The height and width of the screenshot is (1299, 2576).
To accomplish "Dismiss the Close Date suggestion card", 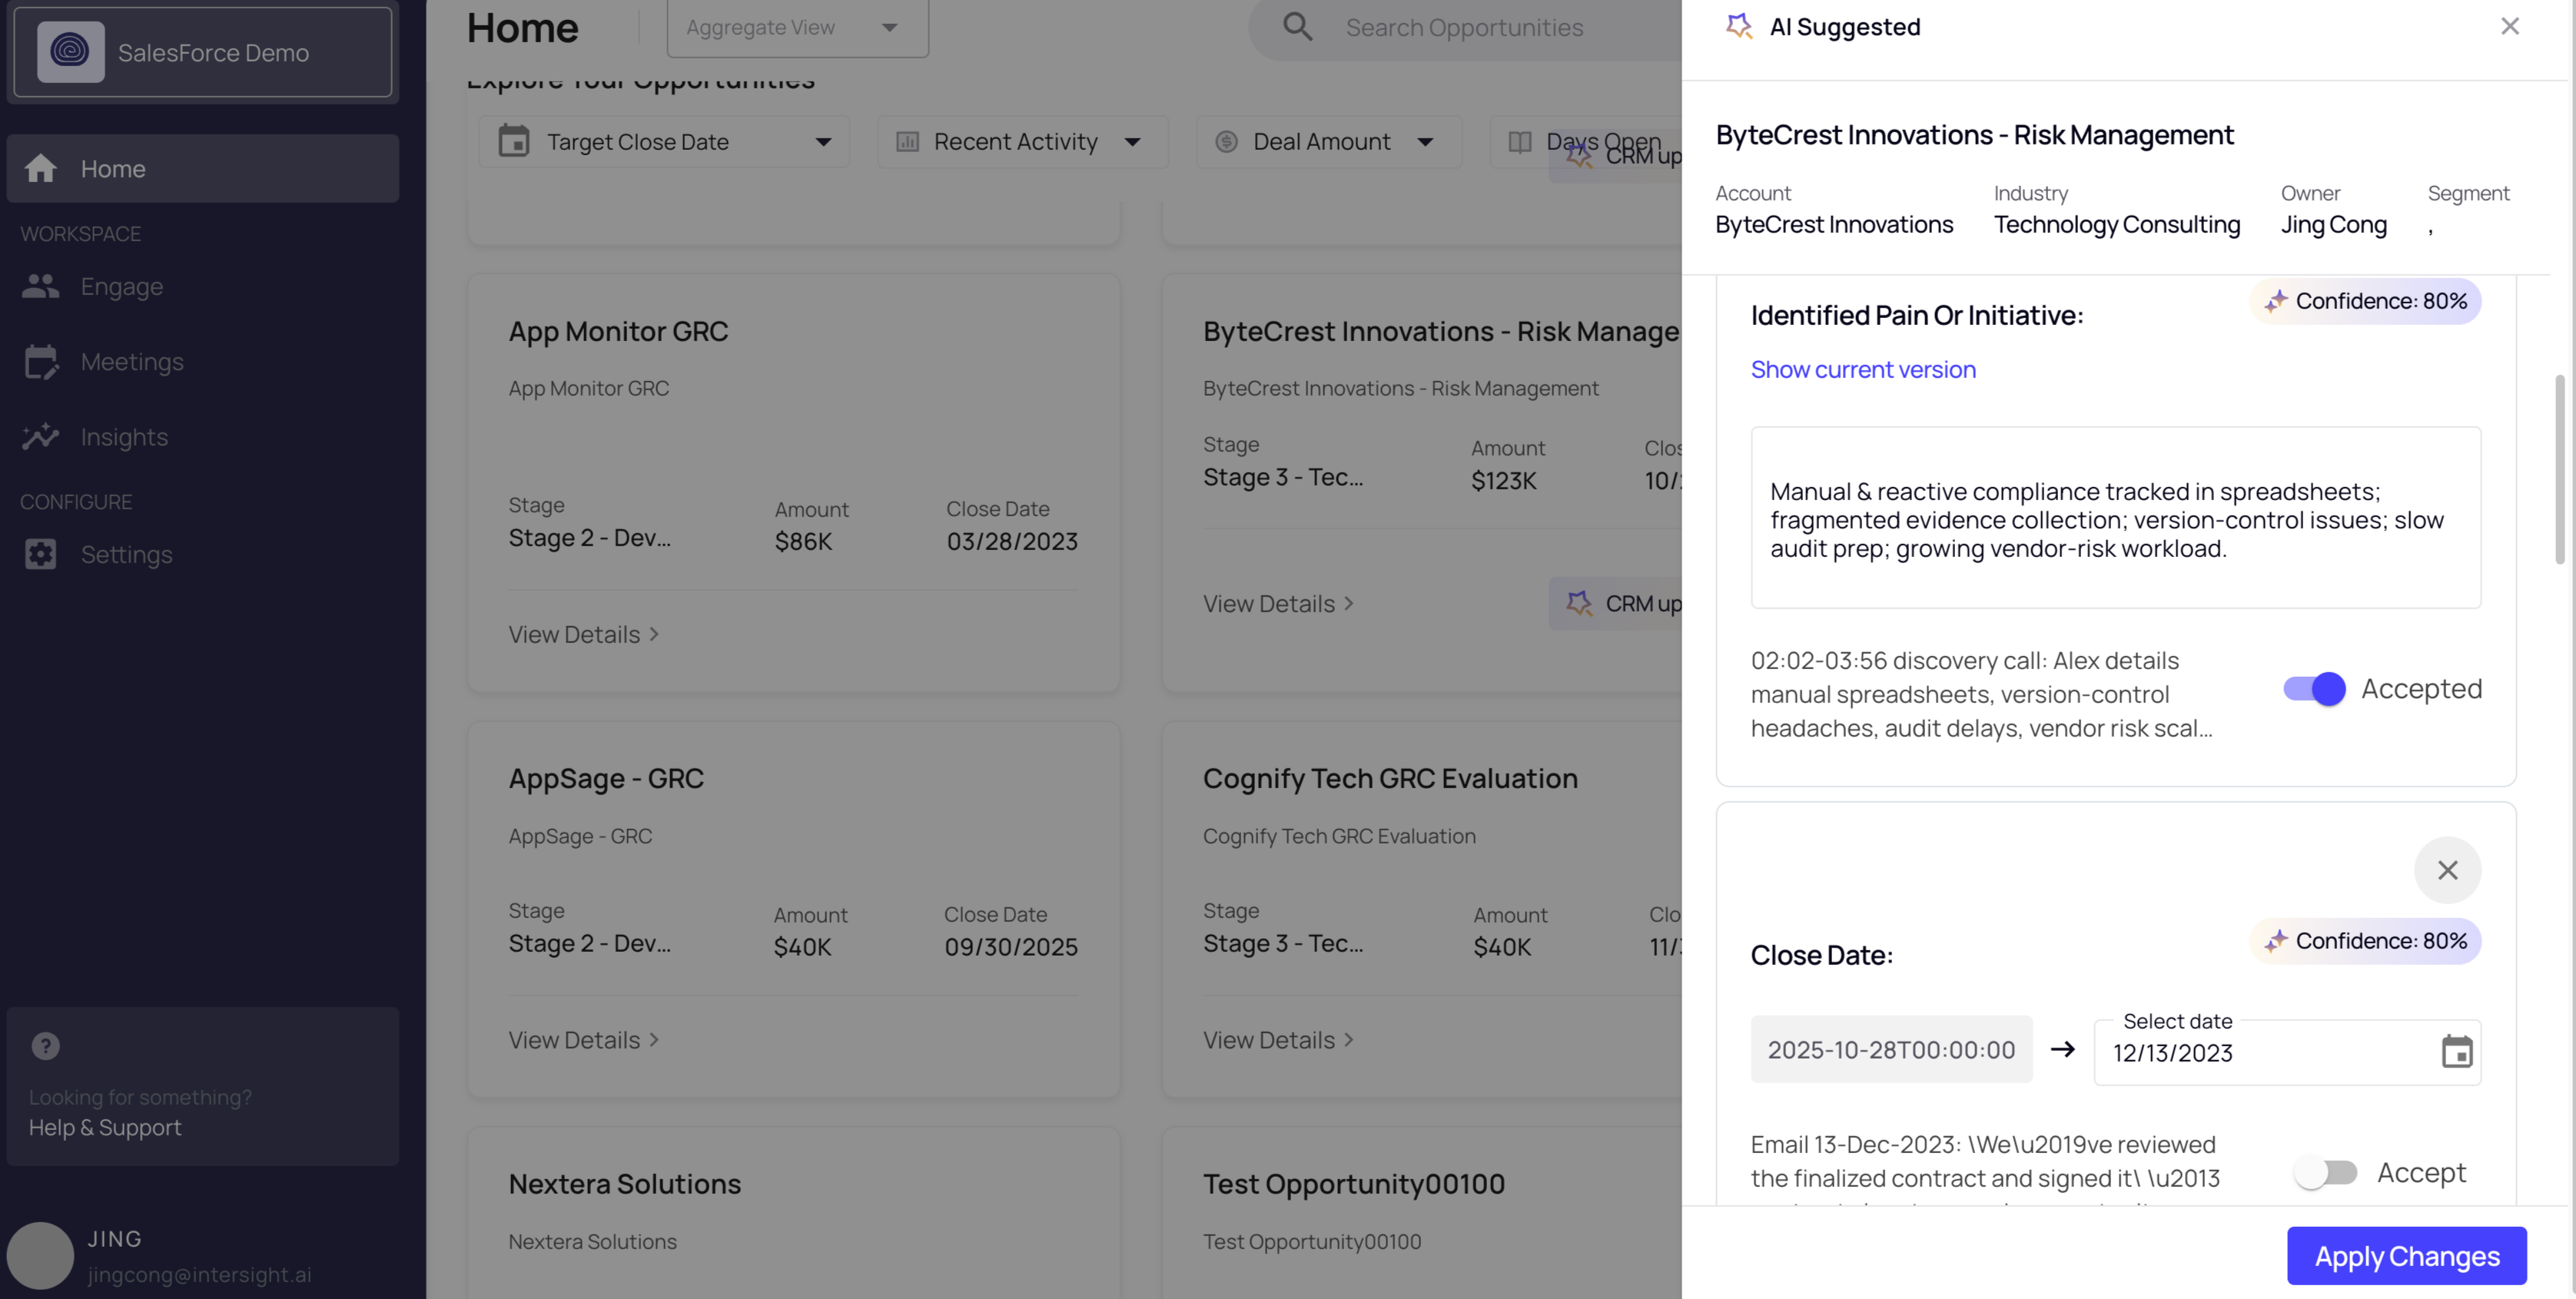I will [2447, 870].
